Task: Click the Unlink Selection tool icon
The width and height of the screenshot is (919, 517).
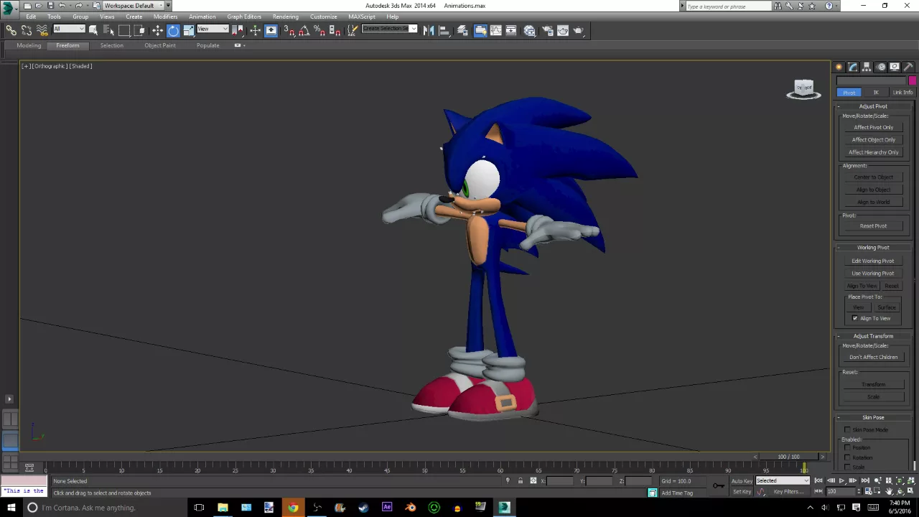Action: (27, 30)
